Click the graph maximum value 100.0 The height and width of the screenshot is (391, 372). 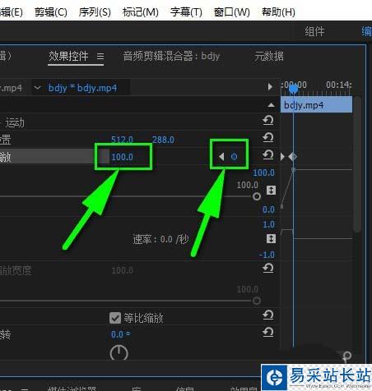tap(263, 172)
